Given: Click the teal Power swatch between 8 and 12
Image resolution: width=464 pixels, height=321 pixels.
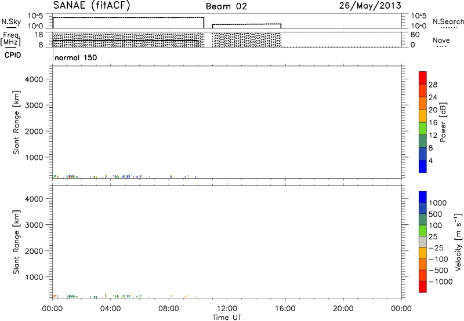Looking at the screenshot, I should click(x=423, y=141).
